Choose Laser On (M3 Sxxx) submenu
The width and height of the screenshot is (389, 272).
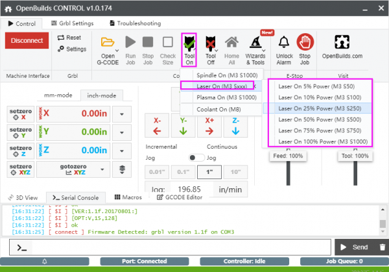tap(221, 86)
